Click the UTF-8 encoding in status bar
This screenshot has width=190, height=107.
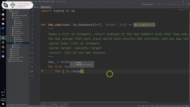[147, 106]
